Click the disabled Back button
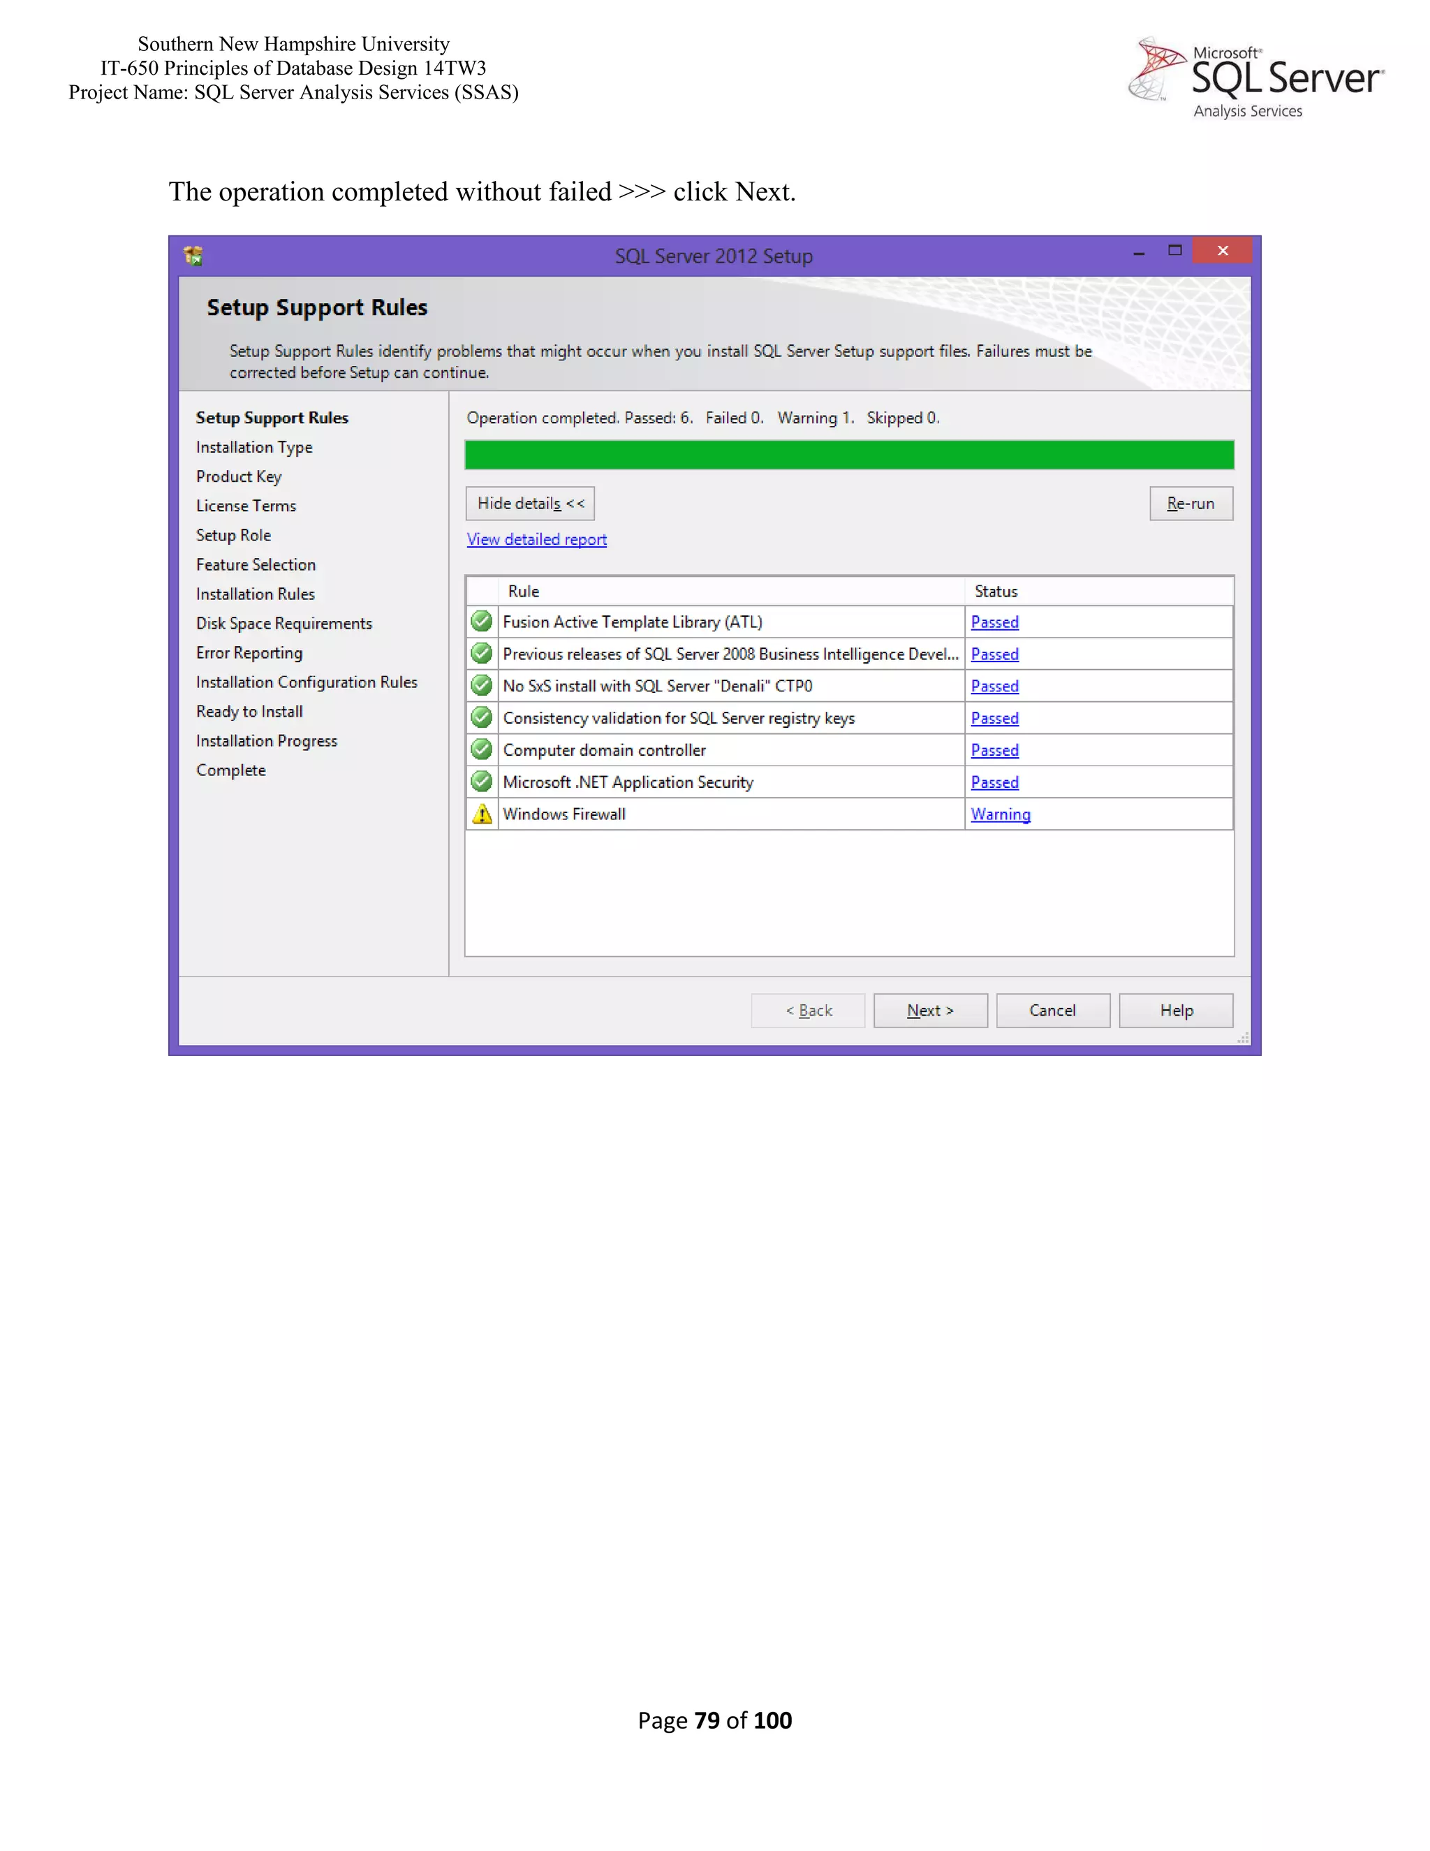This screenshot has width=1430, height=1851. click(808, 1010)
